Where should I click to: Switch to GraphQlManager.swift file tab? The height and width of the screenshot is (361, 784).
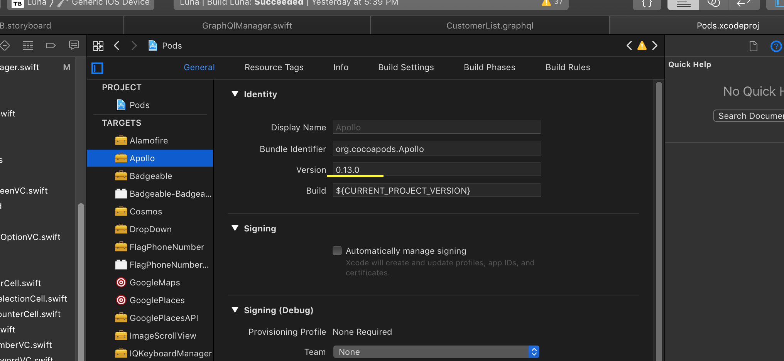pyautogui.click(x=247, y=25)
